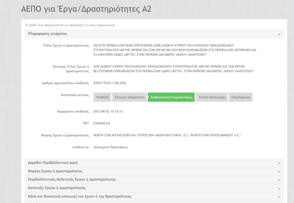Viewport: 294px width, 203px height.
Task: Expand the Αρμόδια Περιβαλλοντική Αρχή section
Action: pyautogui.click(x=53, y=163)
